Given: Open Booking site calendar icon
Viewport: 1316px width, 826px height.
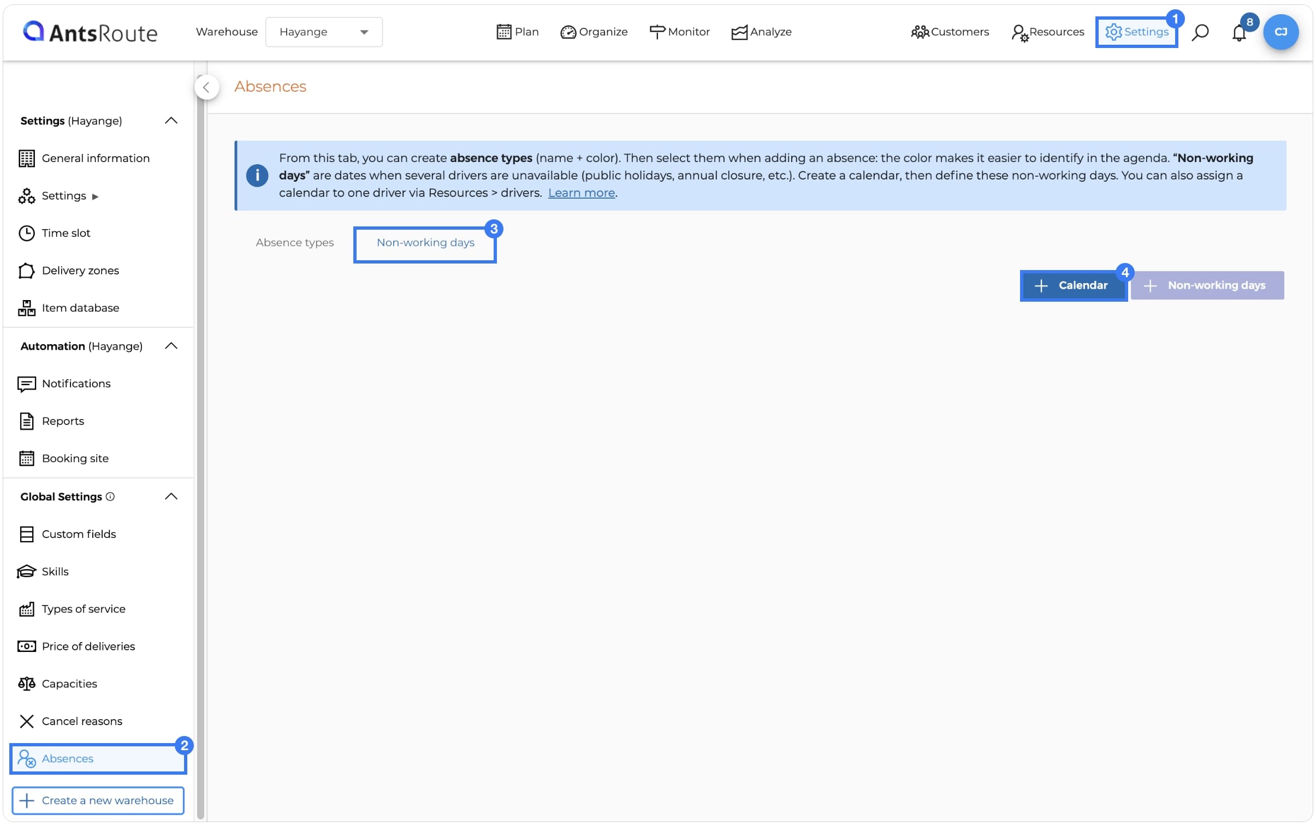Looking at the screenshot, I should coord(26,458).
